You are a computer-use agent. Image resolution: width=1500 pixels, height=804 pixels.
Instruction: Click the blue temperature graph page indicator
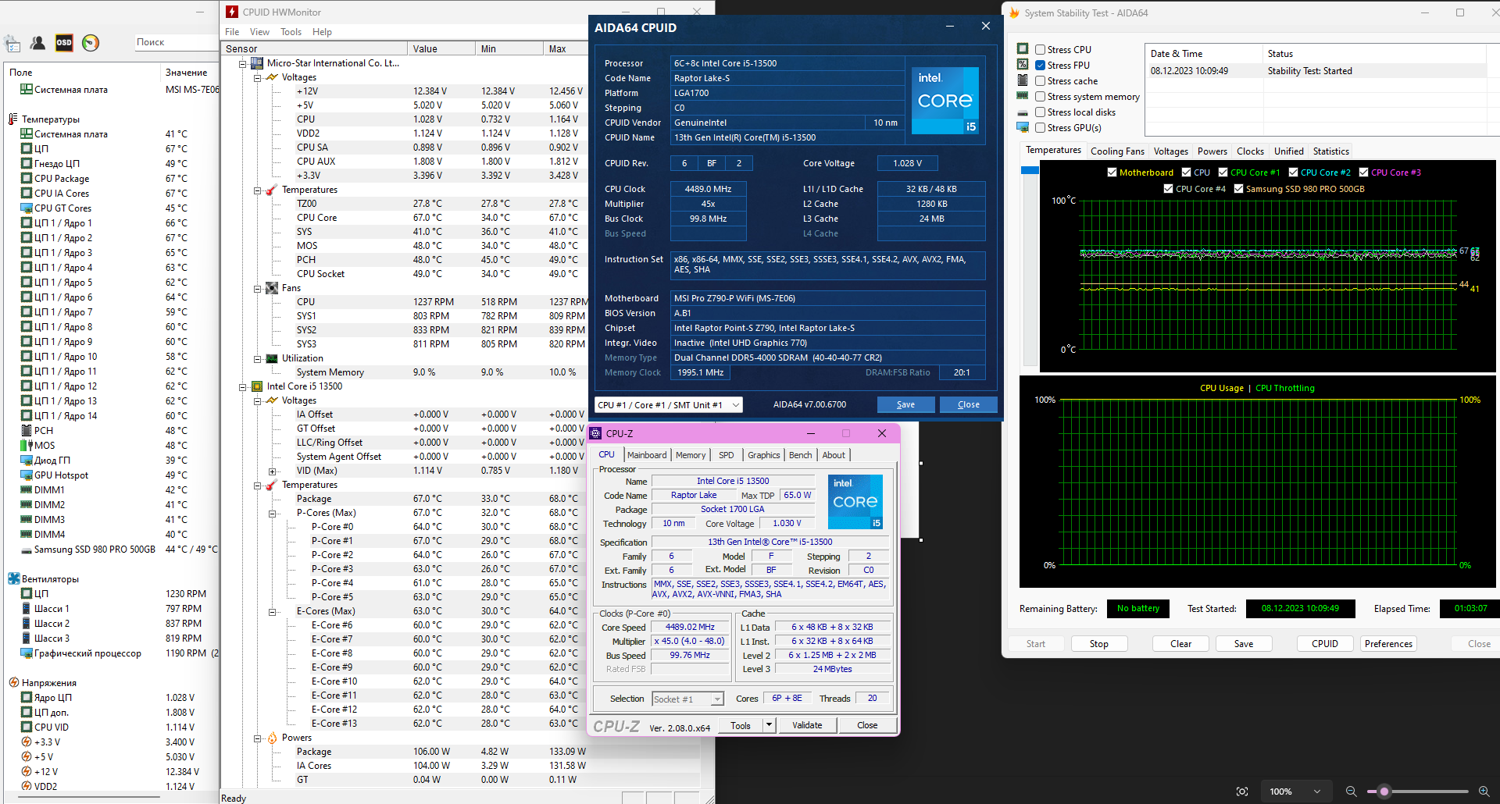pos(1030,170)
